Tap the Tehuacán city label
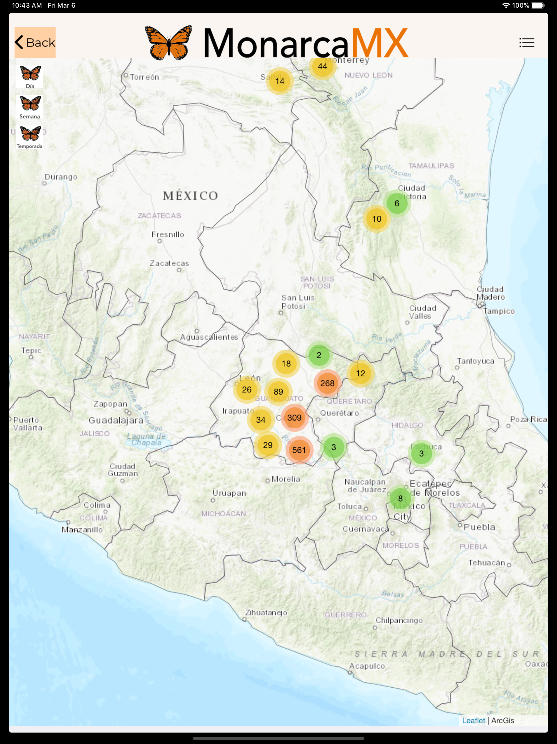This screenshot has height=744, width=557. click(487, 562)
